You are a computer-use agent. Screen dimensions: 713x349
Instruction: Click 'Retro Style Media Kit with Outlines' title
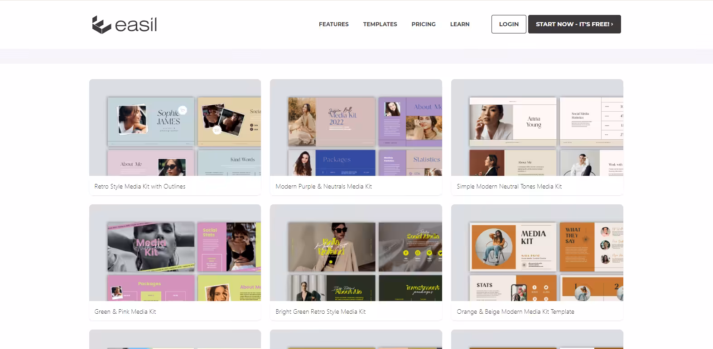(x=140, y=186)
